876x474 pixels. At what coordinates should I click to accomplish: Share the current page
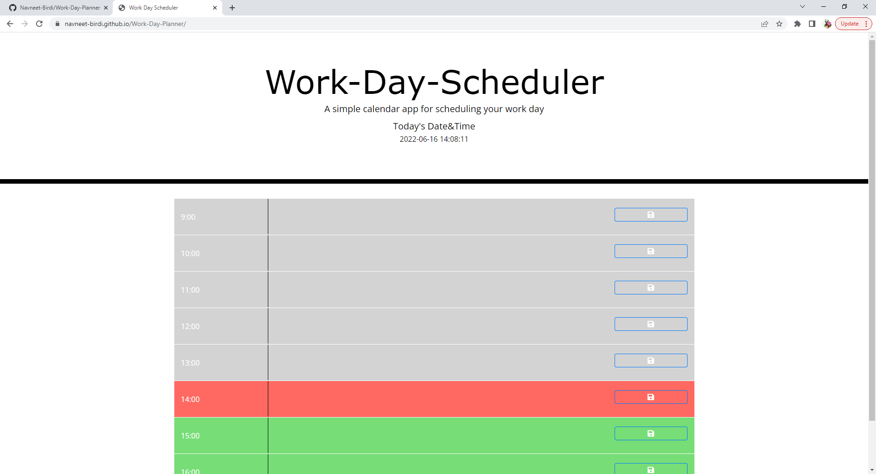click(x=764, y=24)
